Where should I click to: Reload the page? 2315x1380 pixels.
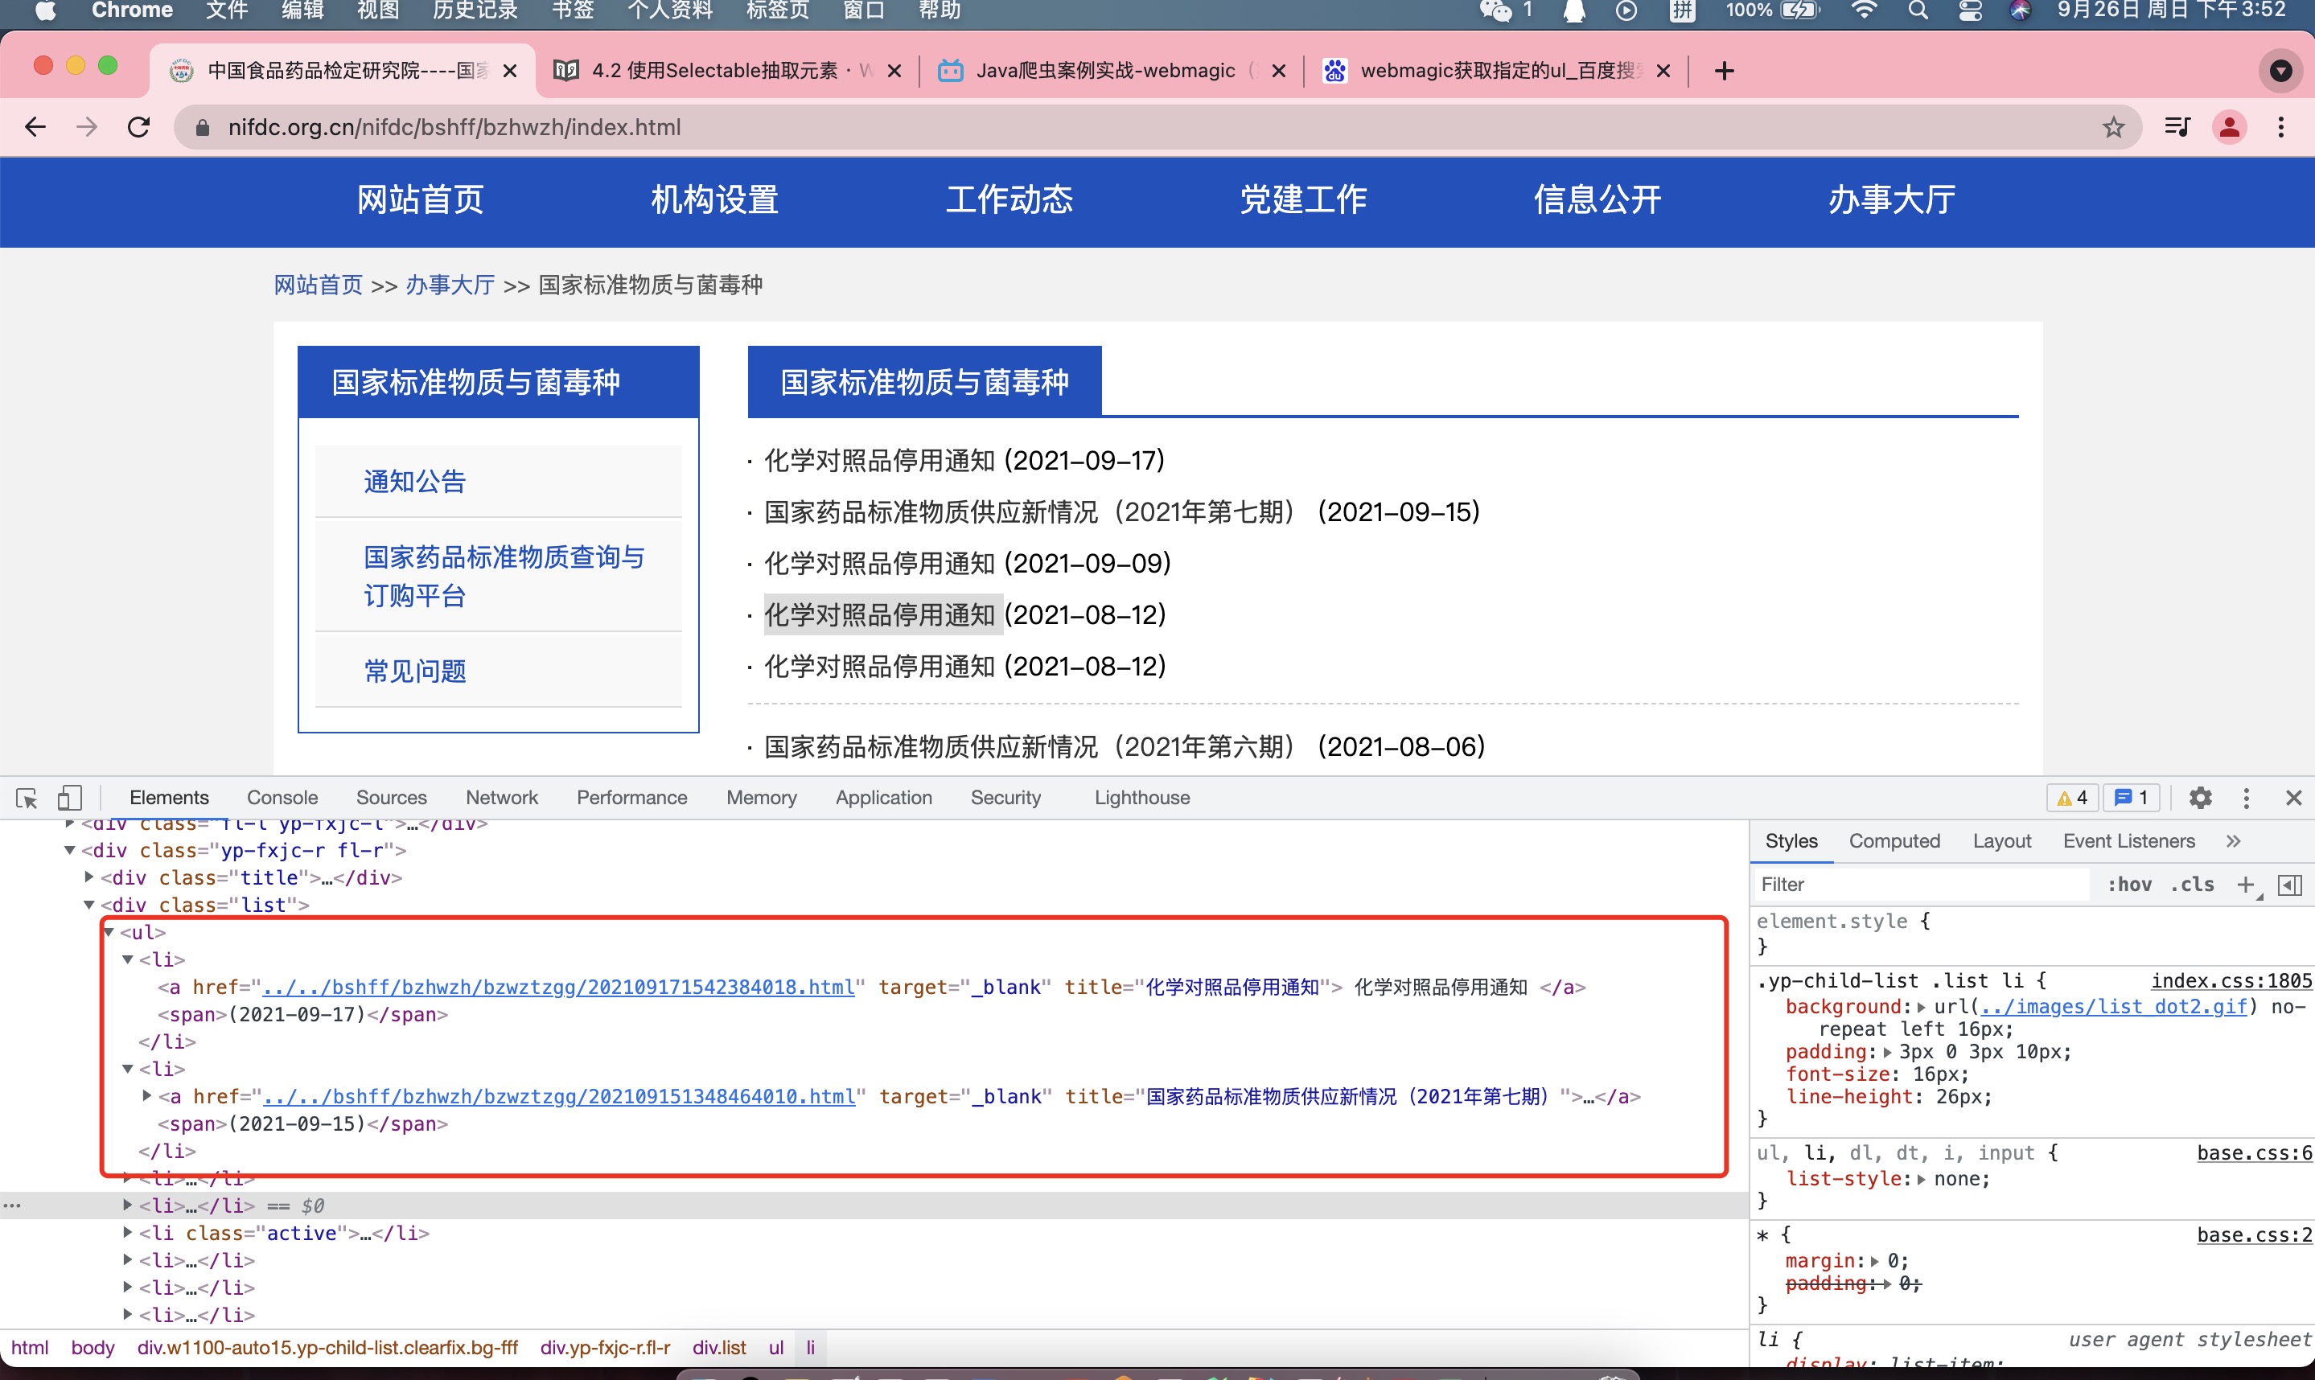138,127
